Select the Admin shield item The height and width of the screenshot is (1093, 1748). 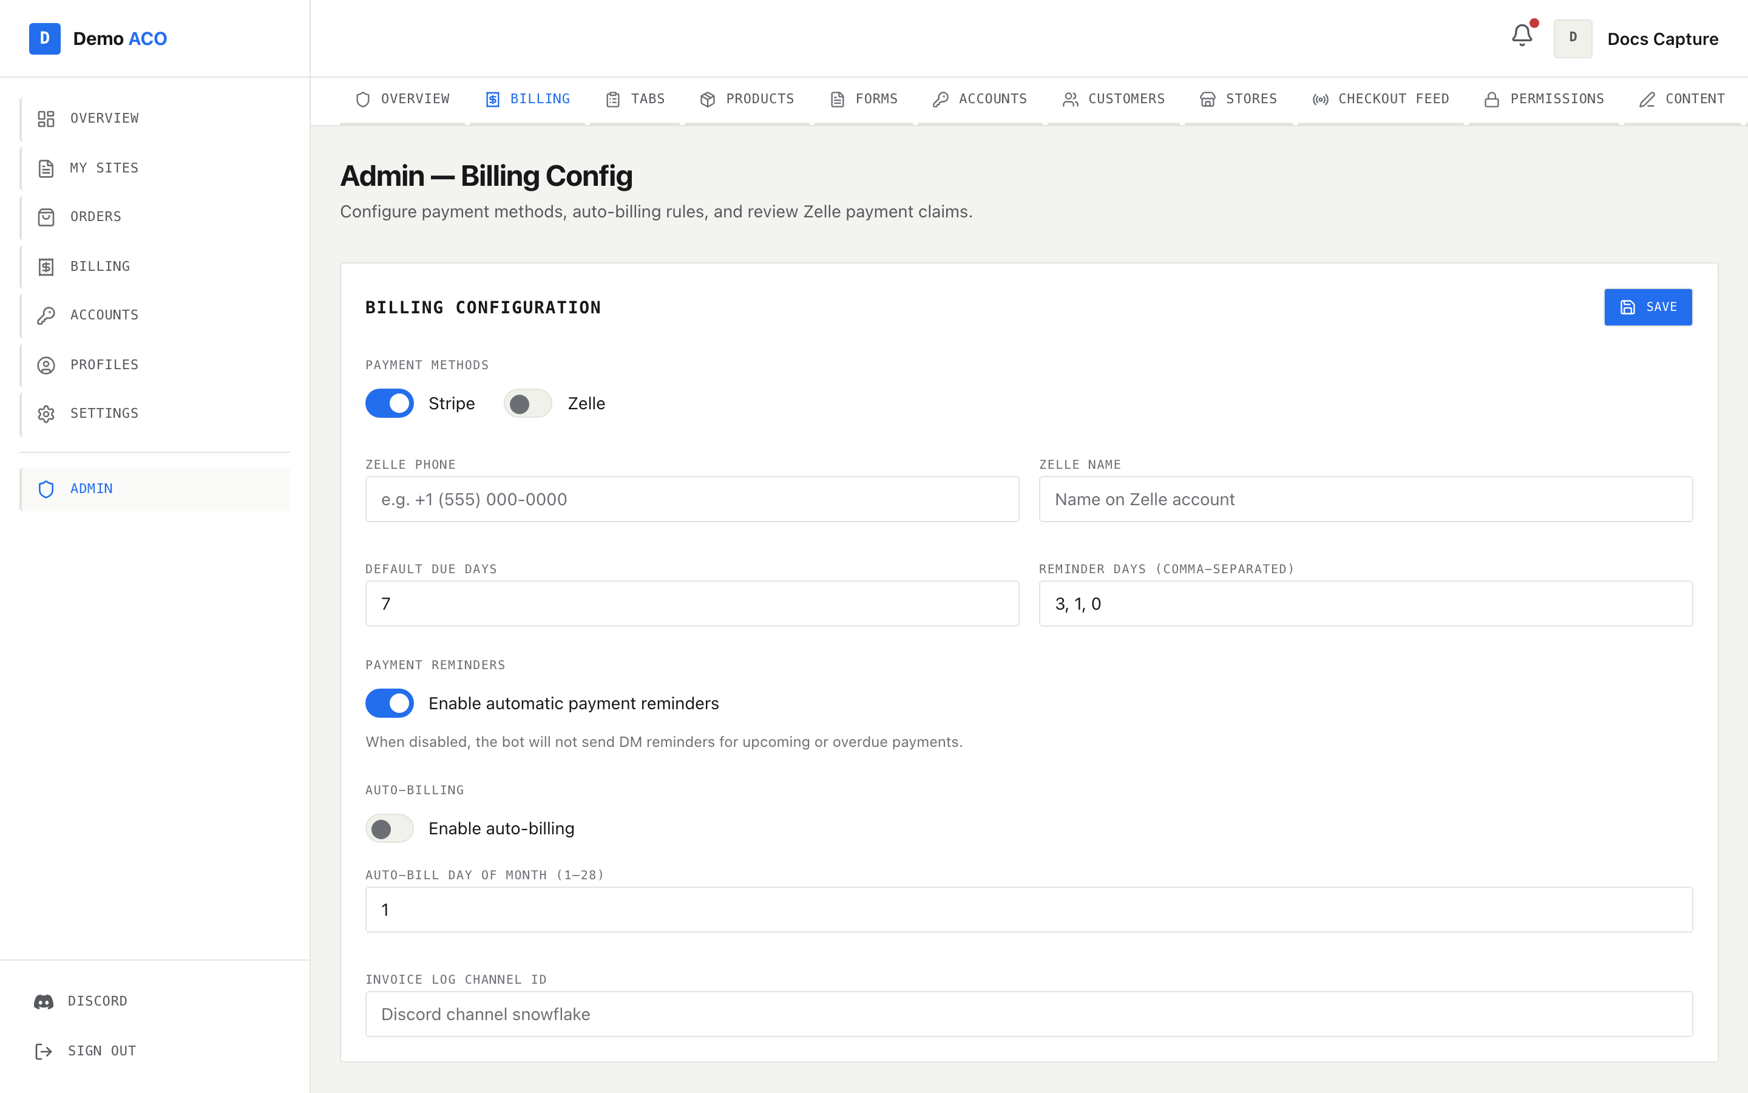[155, 489]
